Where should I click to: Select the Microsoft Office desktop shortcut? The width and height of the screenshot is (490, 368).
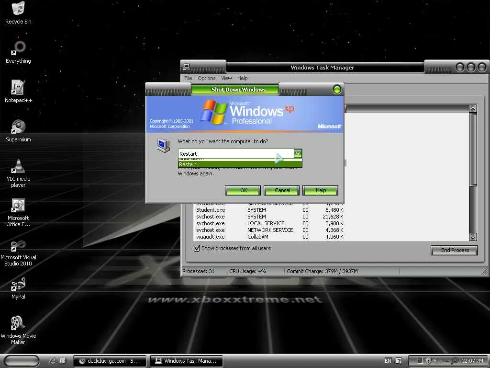click(18, 212)
